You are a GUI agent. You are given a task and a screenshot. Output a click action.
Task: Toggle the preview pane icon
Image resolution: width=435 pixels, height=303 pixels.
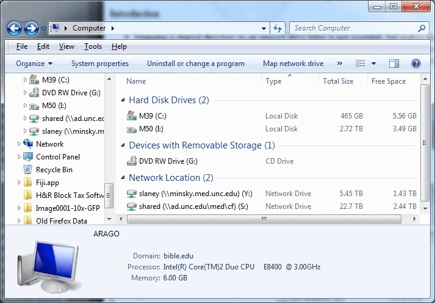(x=394, y=64)
